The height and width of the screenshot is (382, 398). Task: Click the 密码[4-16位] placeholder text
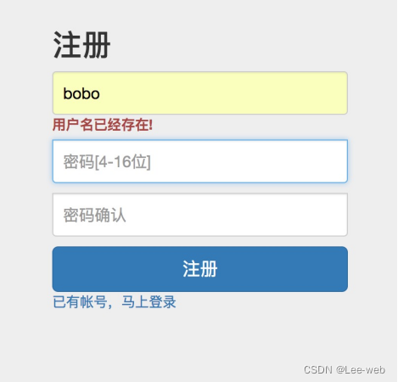click(x=107, y=162)
